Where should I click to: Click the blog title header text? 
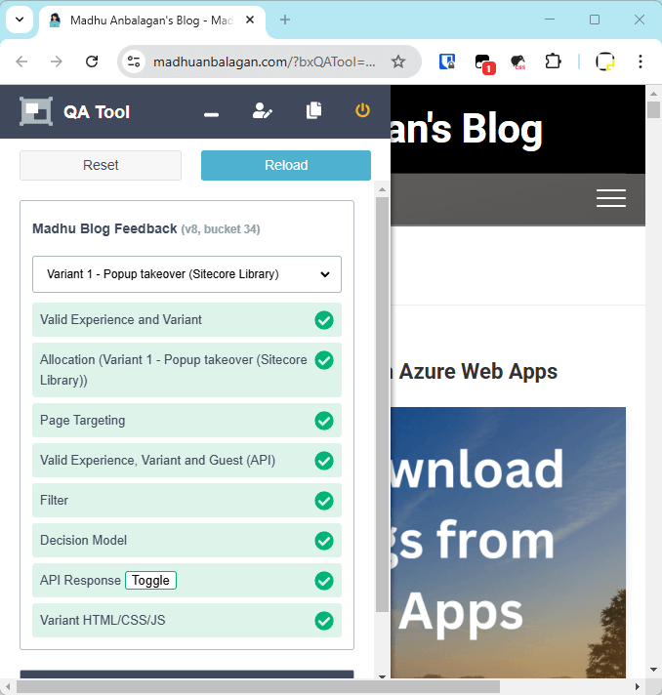tap(467, 129)
